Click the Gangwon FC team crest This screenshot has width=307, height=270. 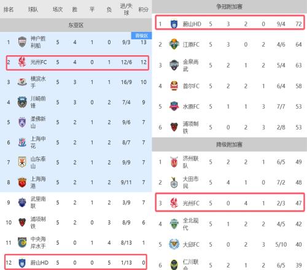174,44
